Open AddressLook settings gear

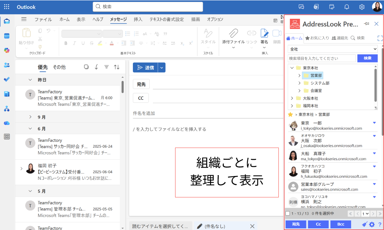coord(372,225)
